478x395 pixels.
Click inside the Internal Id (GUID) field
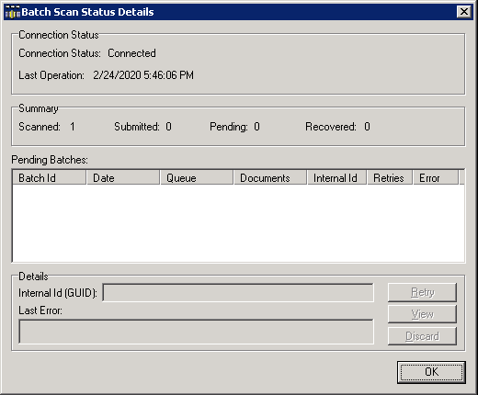[238, 293]
